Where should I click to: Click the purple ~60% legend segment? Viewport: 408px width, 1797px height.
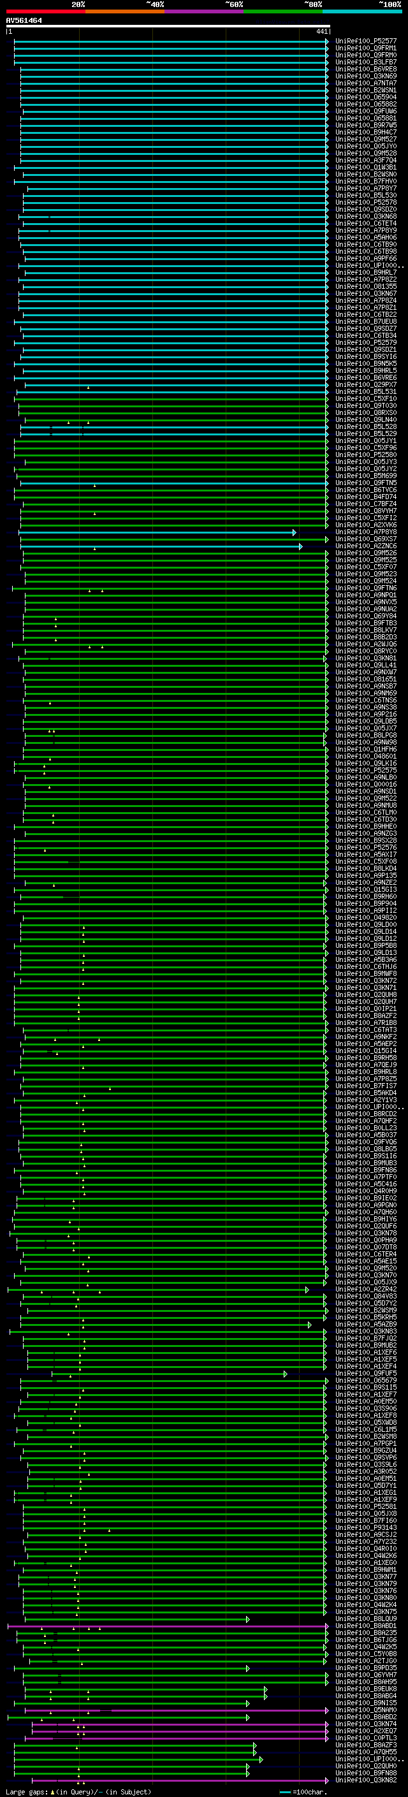point(203,11)
